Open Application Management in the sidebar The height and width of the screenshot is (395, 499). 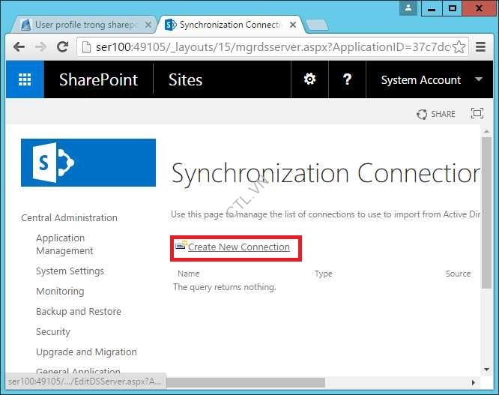64,244
